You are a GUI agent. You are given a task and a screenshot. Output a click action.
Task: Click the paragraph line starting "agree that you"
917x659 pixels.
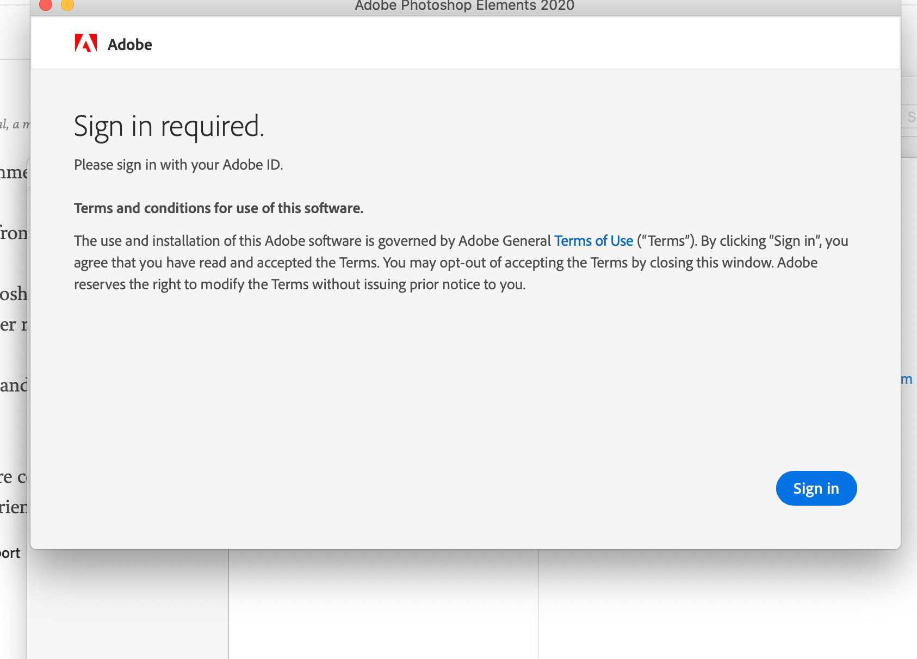click(445, 263)
